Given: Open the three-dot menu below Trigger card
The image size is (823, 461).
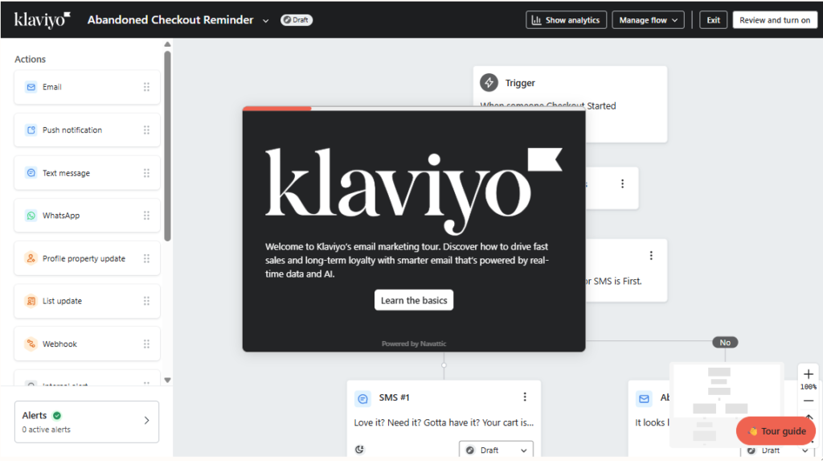Looking at the screenshot, I should [623, 183].
